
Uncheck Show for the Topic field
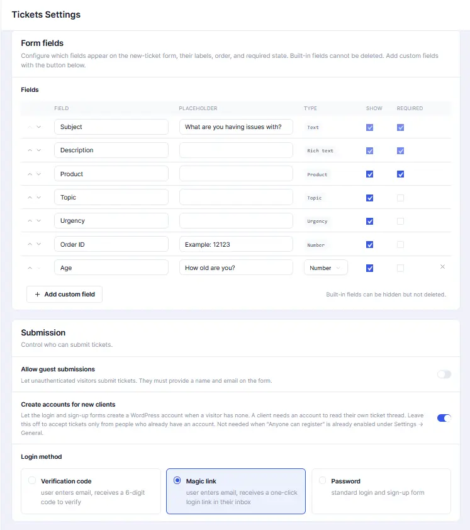coord(370,198)
